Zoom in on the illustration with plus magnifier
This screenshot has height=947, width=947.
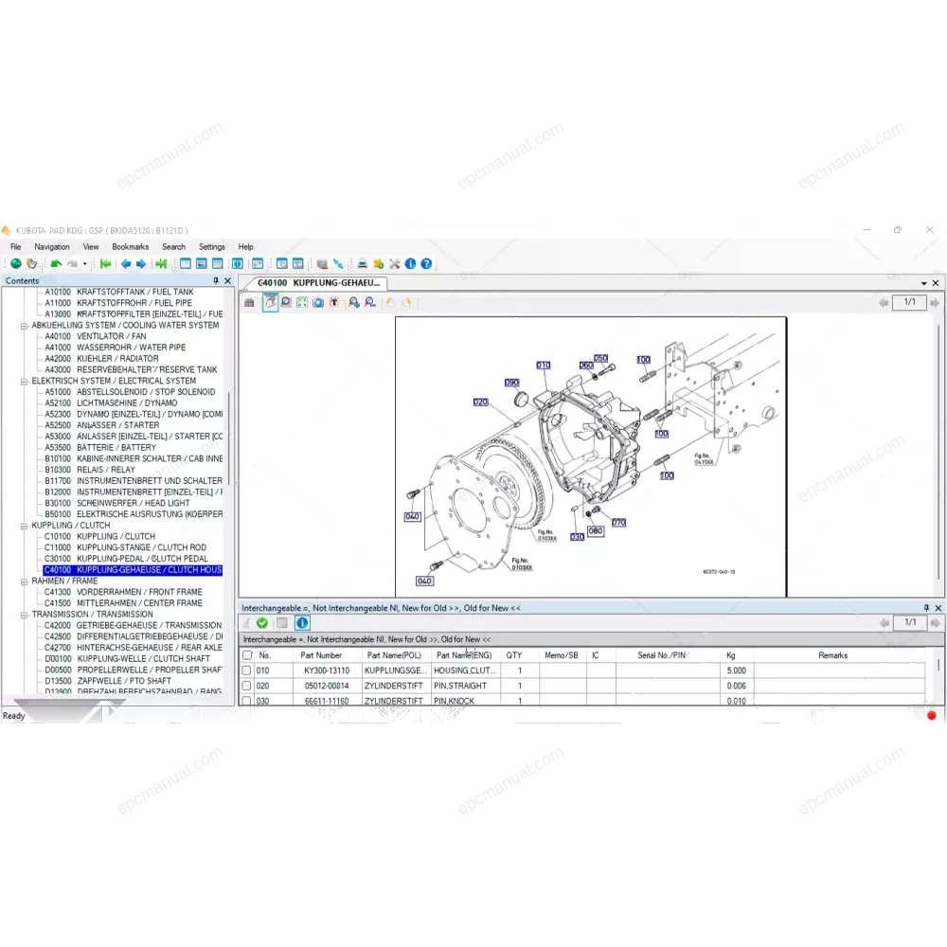tap(354, 303)
